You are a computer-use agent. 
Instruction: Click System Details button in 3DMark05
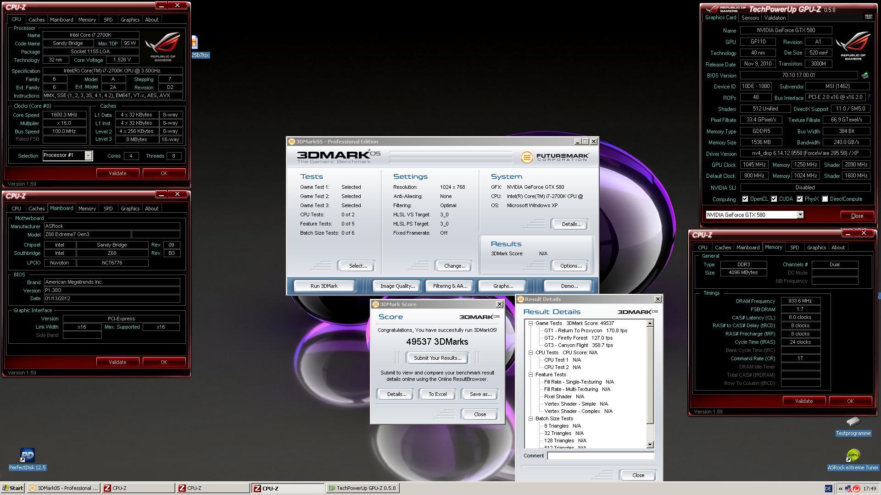[571, 224]
